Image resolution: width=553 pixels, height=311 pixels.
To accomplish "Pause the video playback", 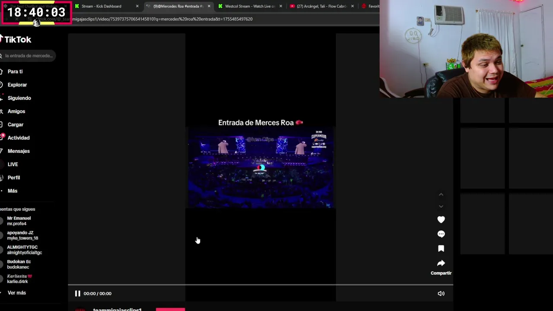I will pyautogui.click(x=77, y=293).
